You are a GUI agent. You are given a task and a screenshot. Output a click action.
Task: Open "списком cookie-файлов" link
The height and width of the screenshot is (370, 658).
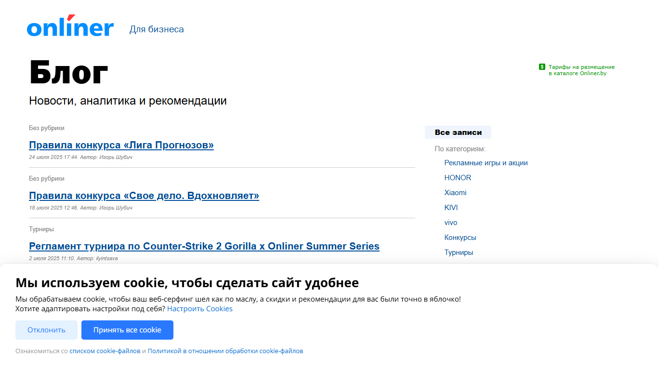click(x=105, y=351)
